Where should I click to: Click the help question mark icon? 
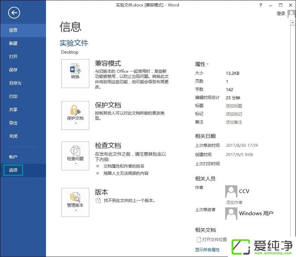pos(261,5)
